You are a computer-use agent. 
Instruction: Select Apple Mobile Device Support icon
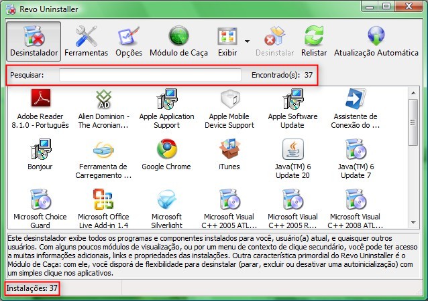point(229,99)
